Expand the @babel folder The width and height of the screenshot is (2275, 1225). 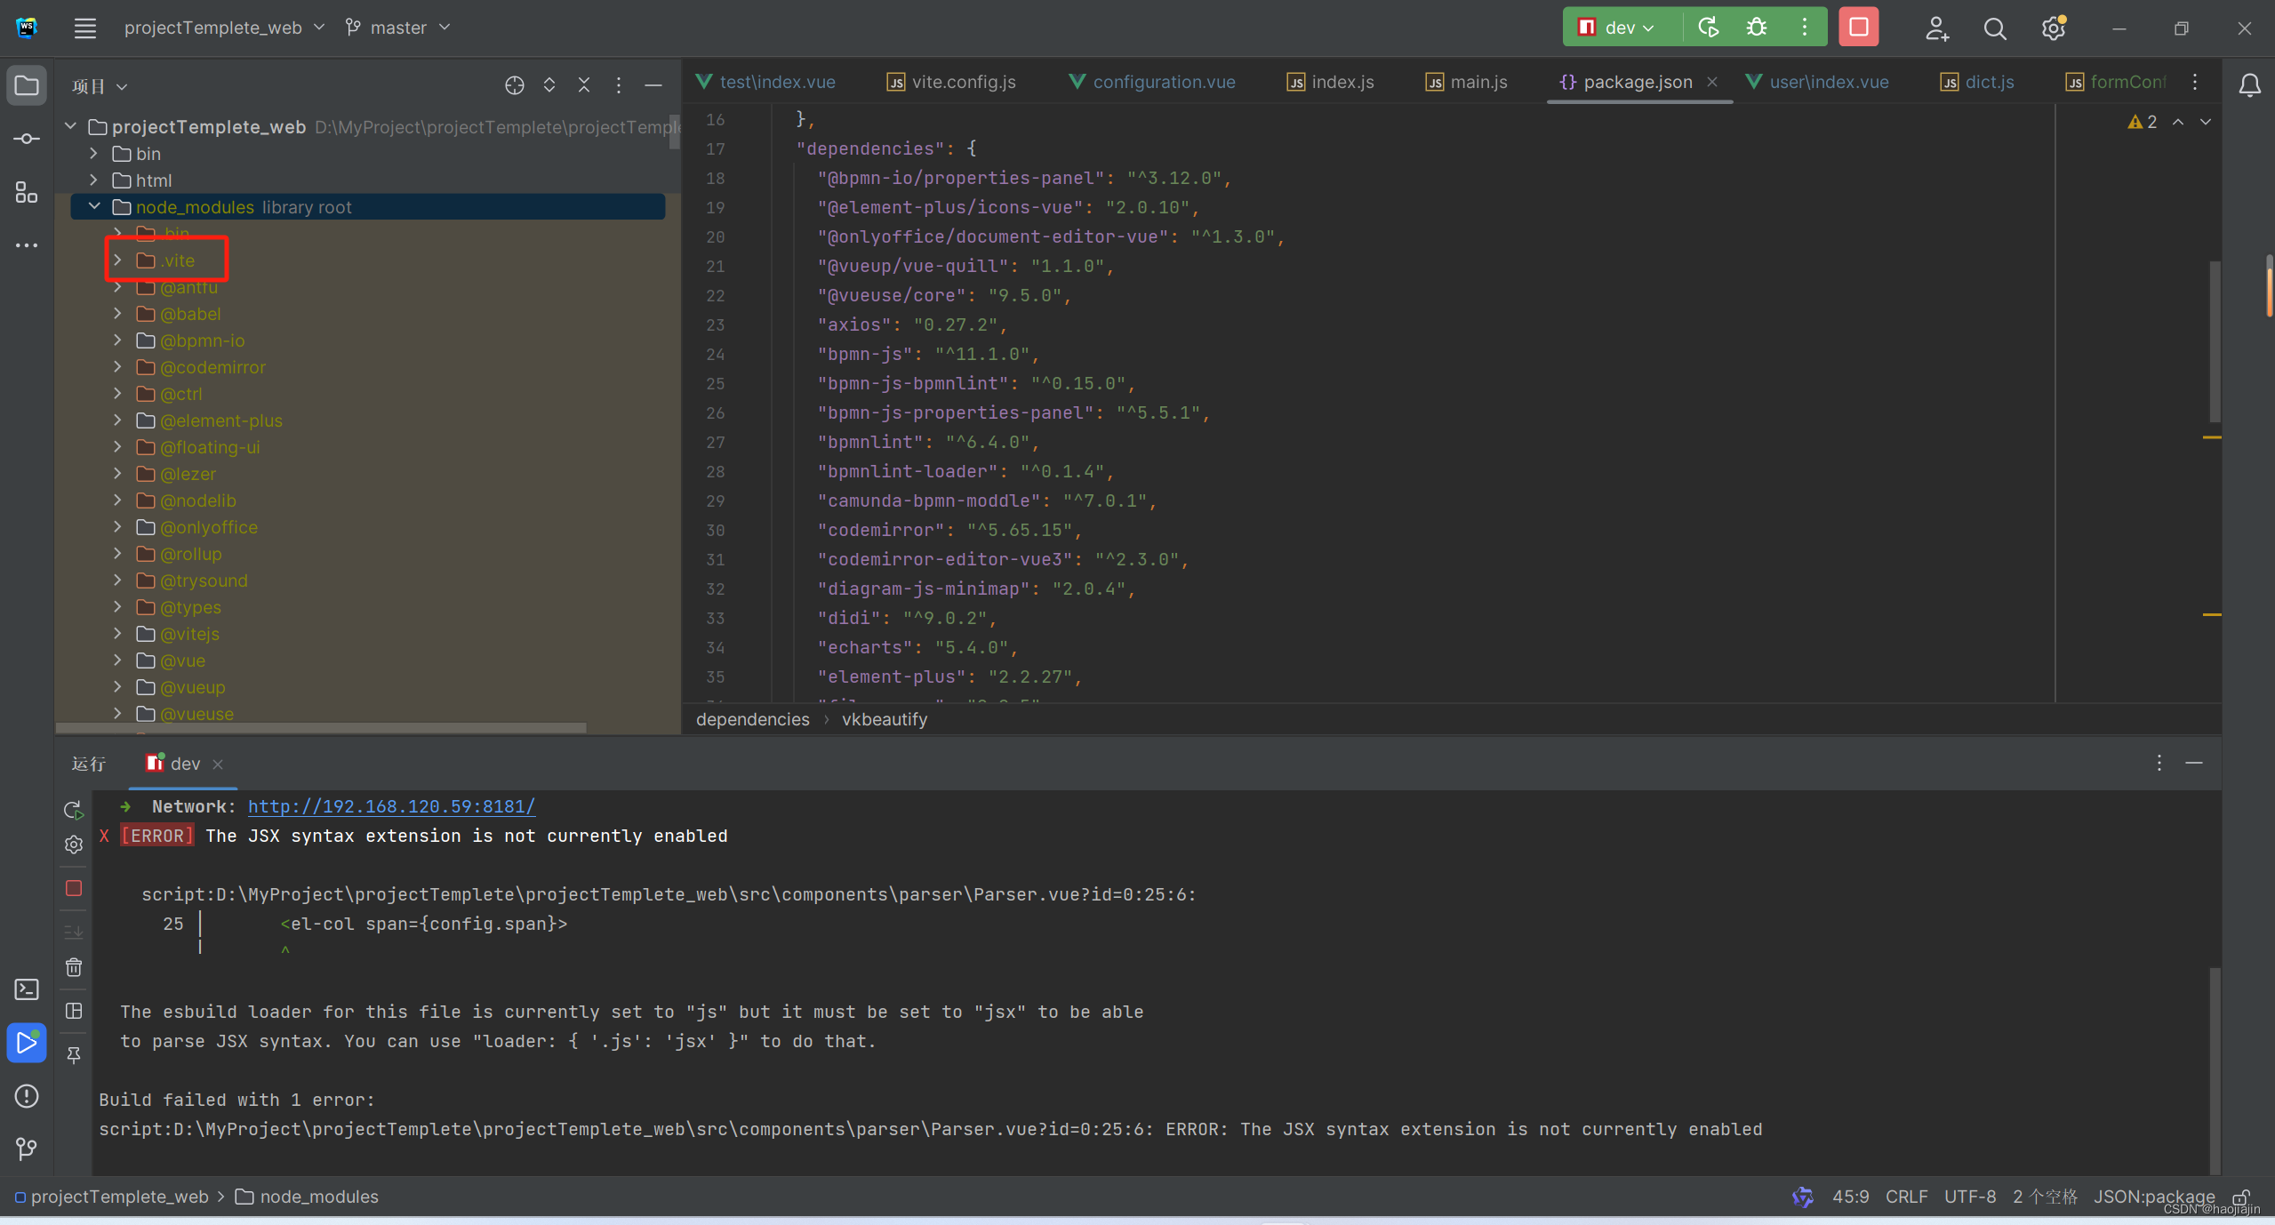click(117, 314)
